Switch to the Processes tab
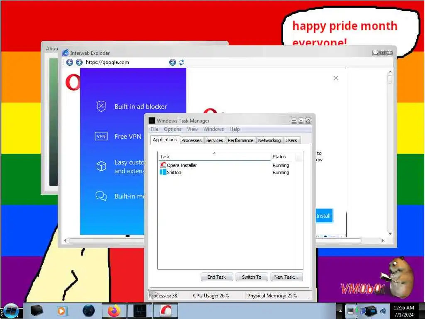 191,140
